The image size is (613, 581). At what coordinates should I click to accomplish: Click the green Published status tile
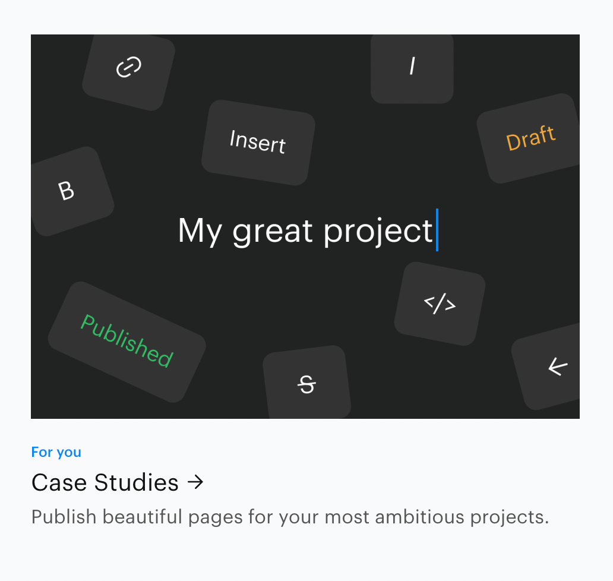click(127, 342)
